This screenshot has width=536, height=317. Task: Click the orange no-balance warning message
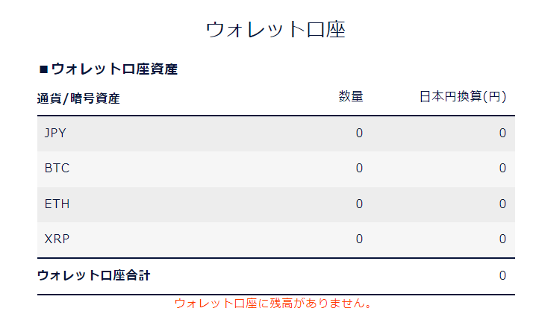273,304
